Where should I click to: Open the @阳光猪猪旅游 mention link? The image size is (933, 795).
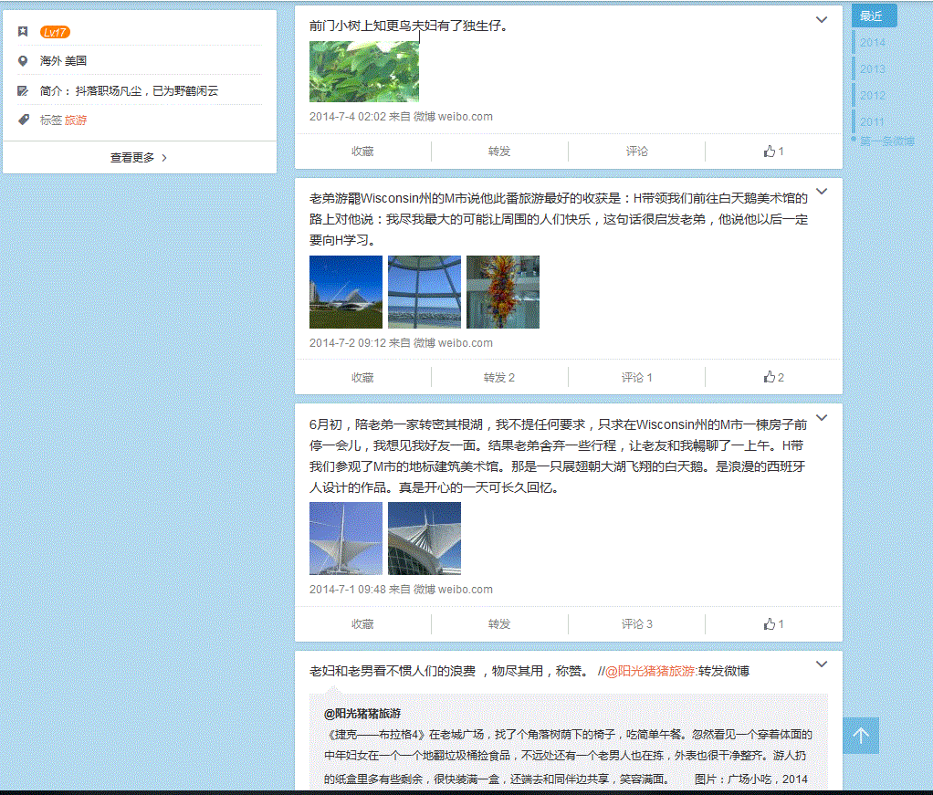pos(651,671)
